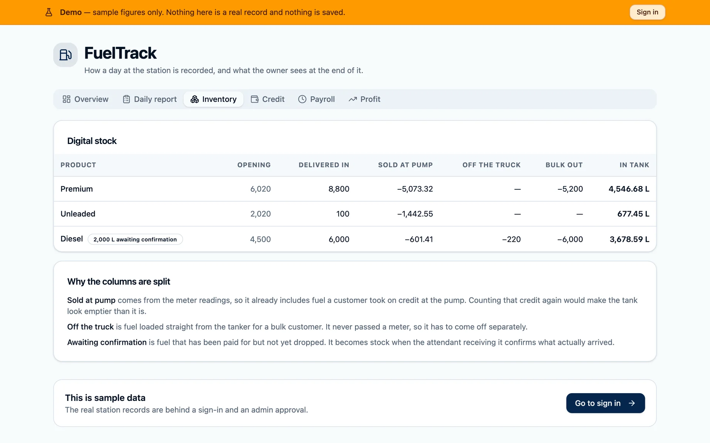The width and height of the screenshot is (710, 443).
Task: Click the DELIVERED IN column header
Action: click(x=324, y=165)
